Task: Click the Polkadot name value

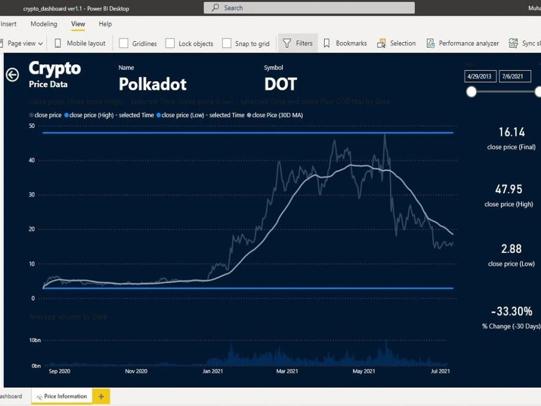Action: pyautogui.click(x=153, y=84)
